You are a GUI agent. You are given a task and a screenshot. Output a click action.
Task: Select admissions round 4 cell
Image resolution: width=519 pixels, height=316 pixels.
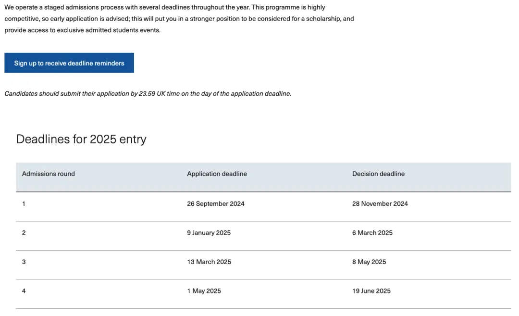[x=24, y=291]
